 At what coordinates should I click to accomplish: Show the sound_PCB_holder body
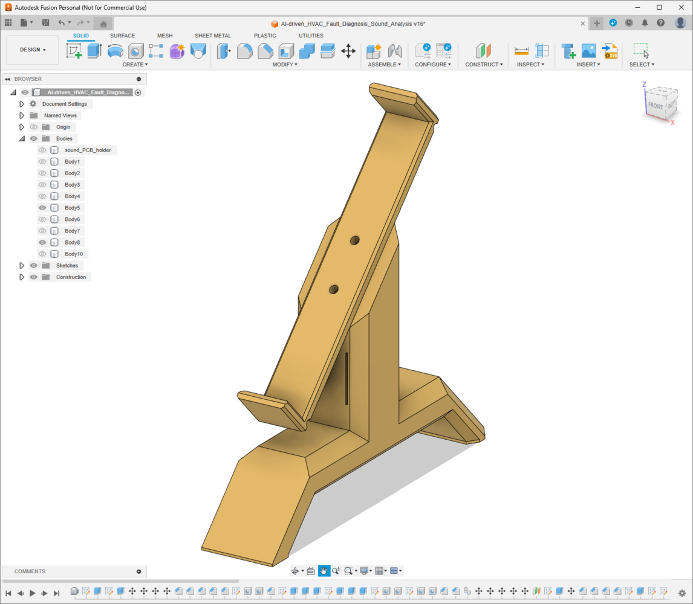(x=42, y=150)
